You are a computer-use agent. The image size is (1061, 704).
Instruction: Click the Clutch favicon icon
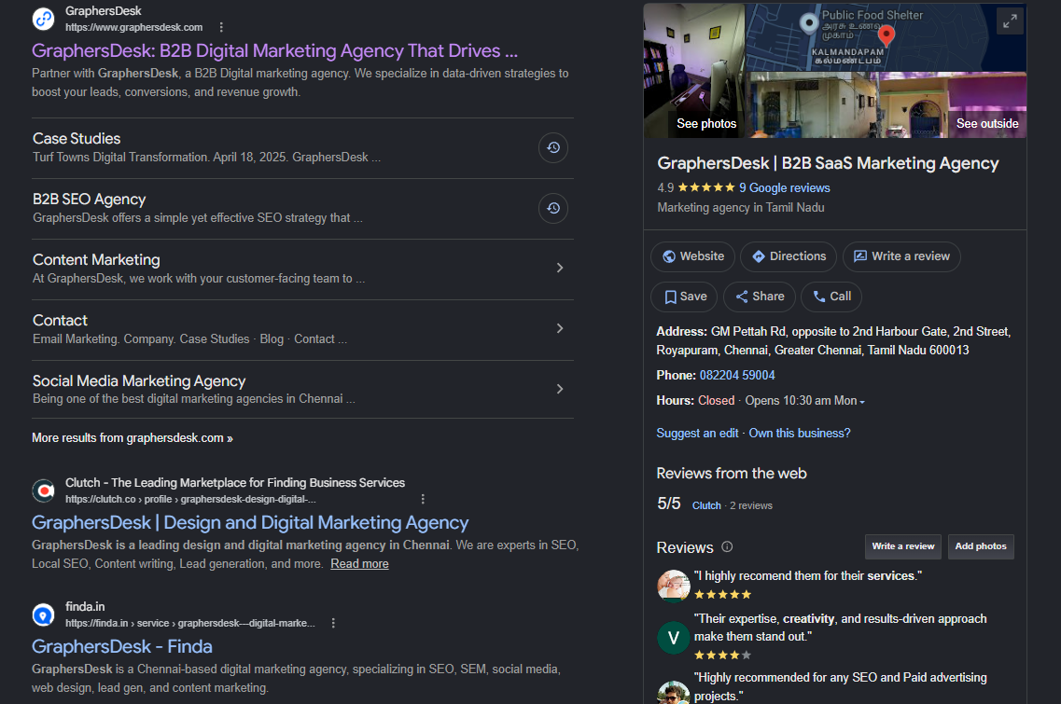click(x=44, y=490)
